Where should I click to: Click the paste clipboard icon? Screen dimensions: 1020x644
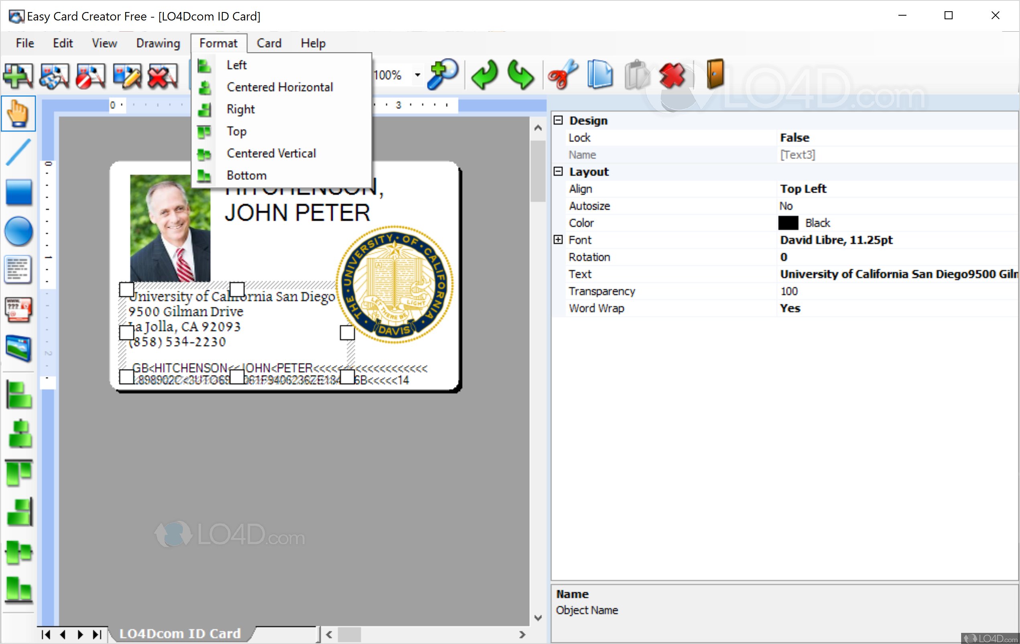[x=637, y=75]
